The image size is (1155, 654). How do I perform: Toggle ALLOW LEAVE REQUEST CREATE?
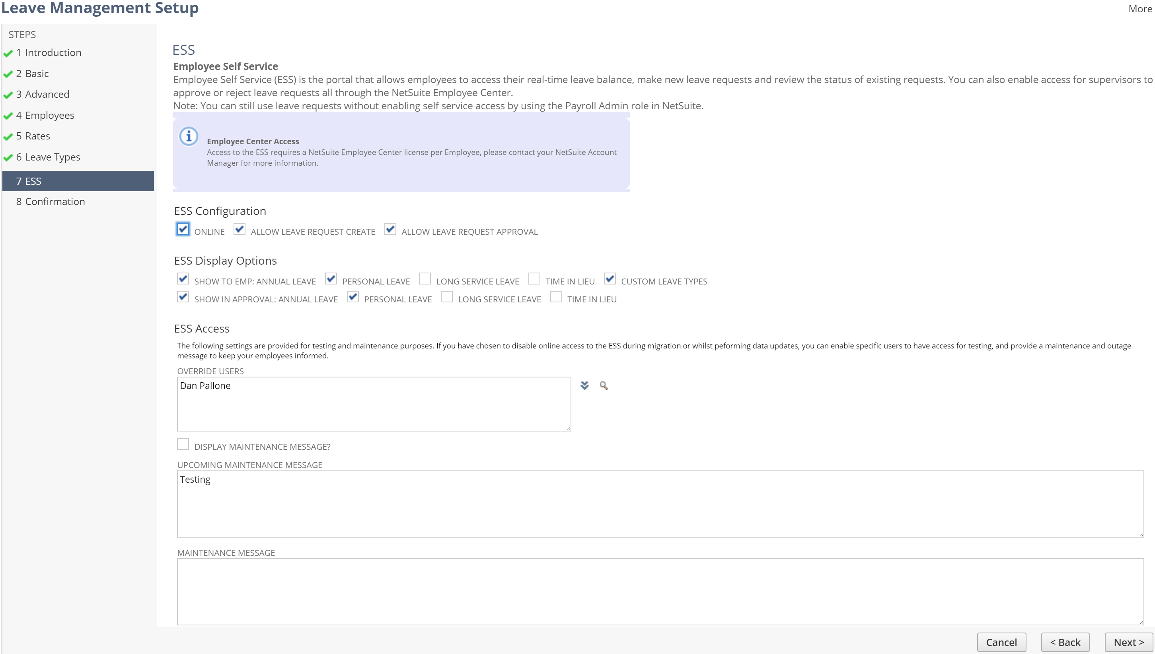click(239, 230)
